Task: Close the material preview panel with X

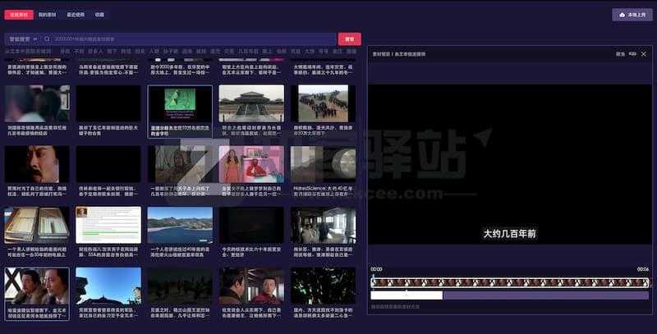Action: pos(644,54)
